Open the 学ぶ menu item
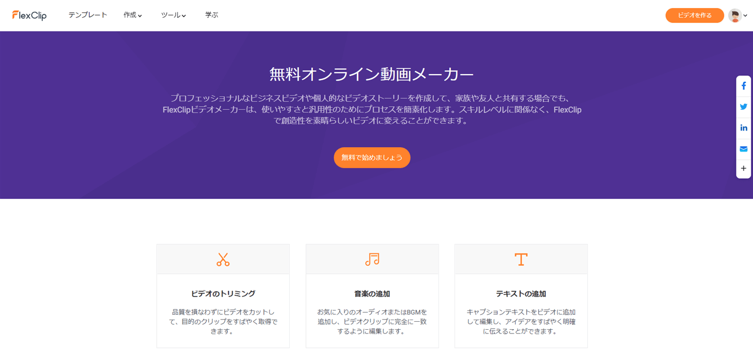The image size is (753, 350). coord(212,15)
